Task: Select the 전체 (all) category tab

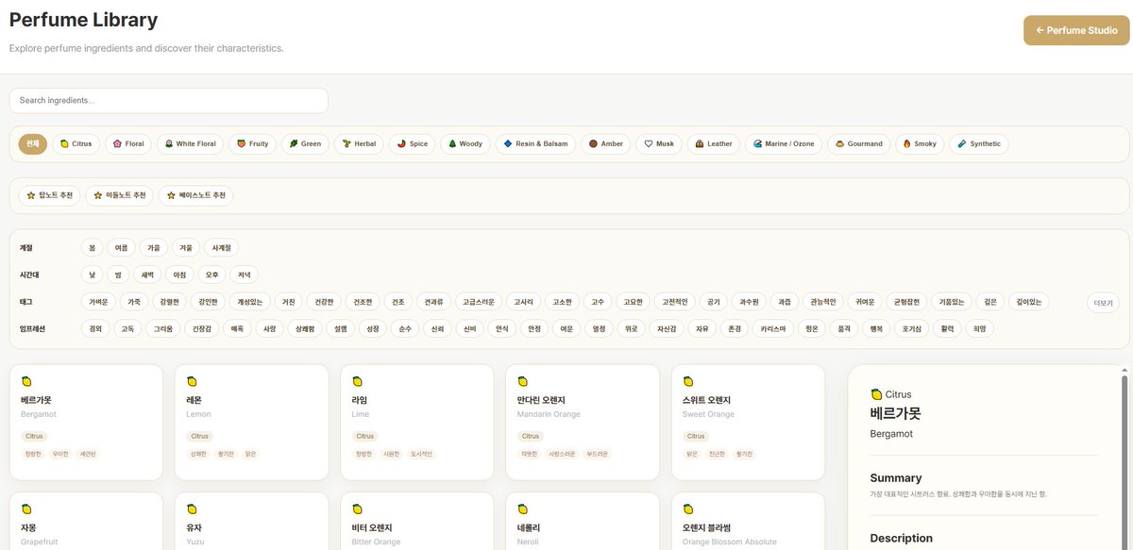Action: [33, 144]
